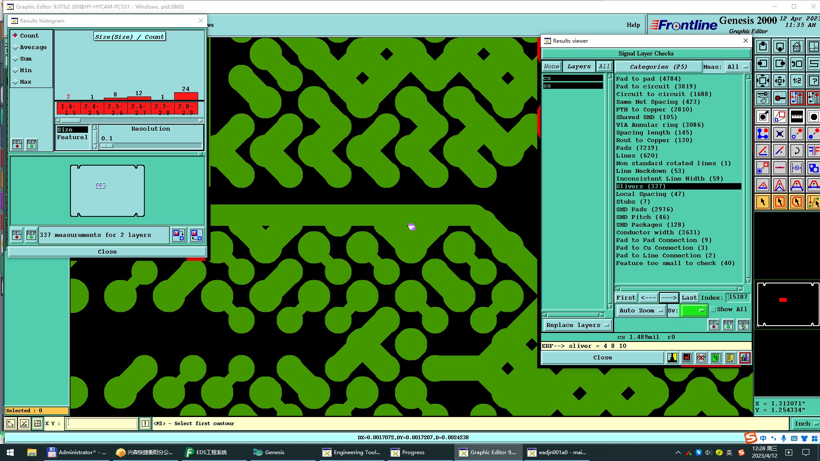Click the question mark help icon
The height and width of the screenshot is (461, 820).
click(x=813, y=81)
